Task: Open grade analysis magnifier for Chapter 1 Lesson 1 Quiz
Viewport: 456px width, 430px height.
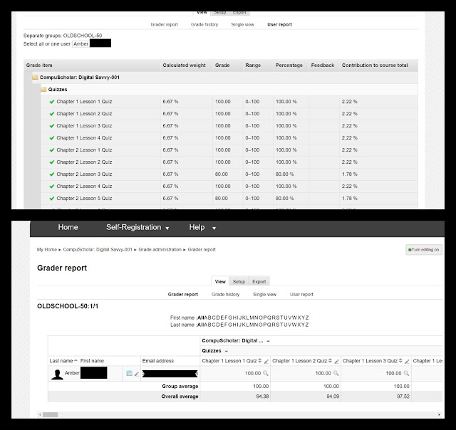Action: click(x=266, y=373)
